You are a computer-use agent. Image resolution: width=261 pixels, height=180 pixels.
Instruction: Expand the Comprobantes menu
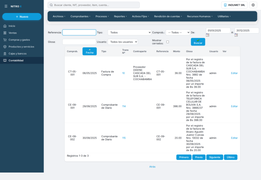tap(80, 16)
